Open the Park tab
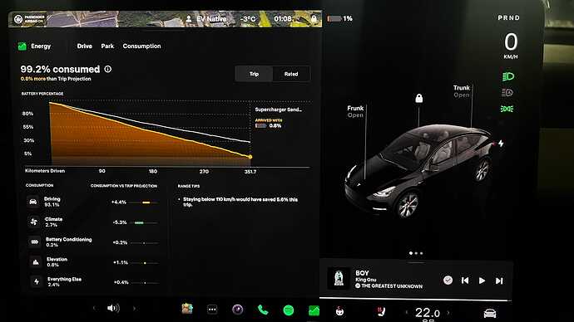Viewport: 574px width, 322px height. coord(107,46)
